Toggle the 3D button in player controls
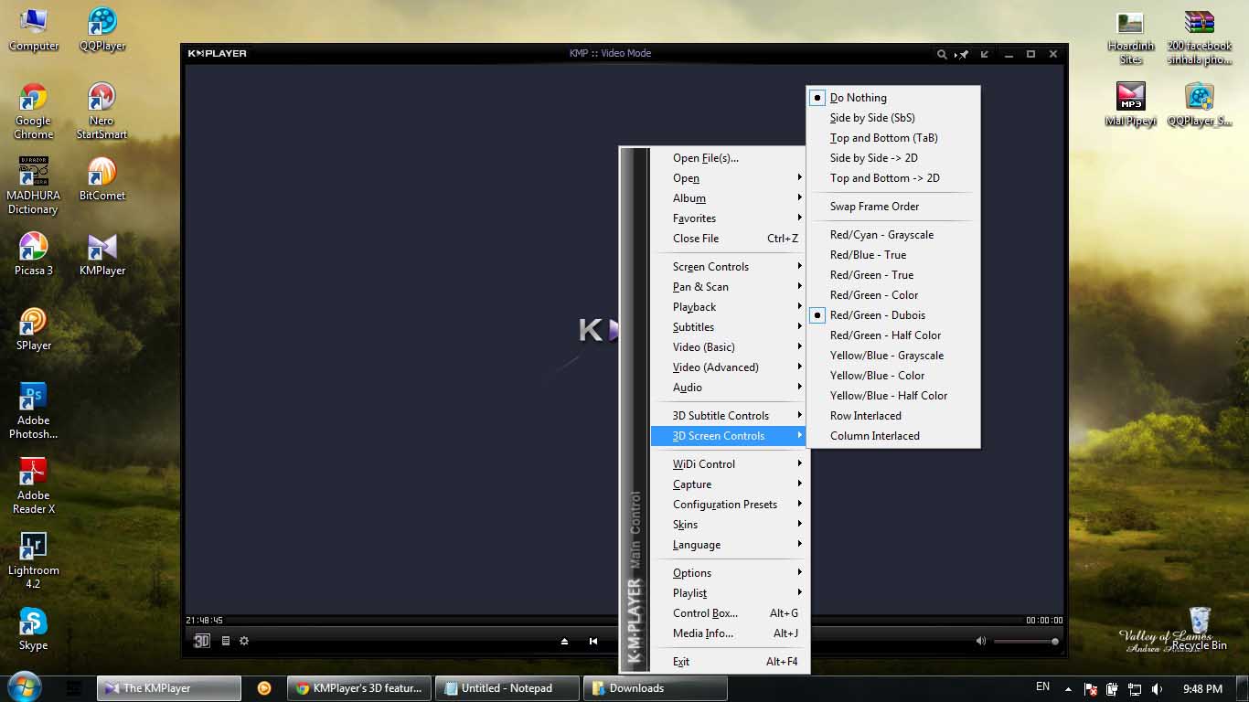This screenshot has height=702, width=1249. (x=201, y=641)
